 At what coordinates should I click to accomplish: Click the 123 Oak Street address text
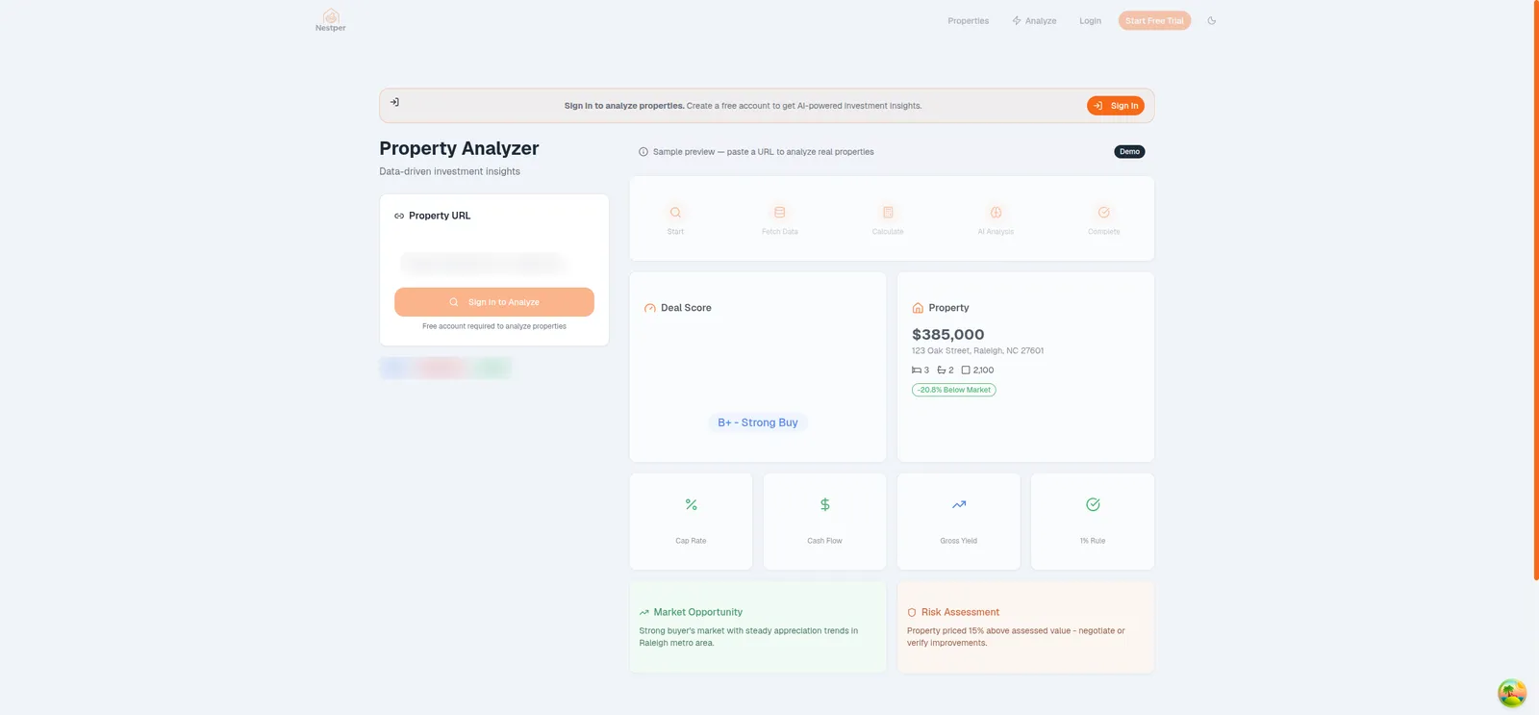pyautogui.click(x=977, y=351)
